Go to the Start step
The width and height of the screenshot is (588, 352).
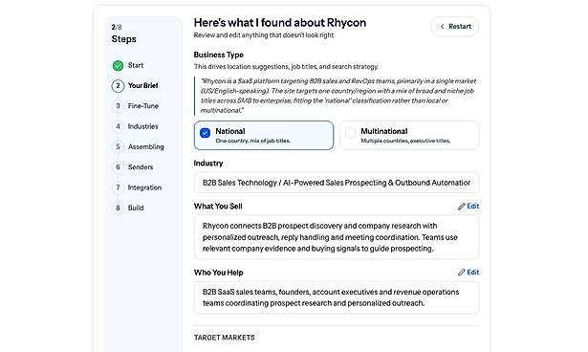136,65
